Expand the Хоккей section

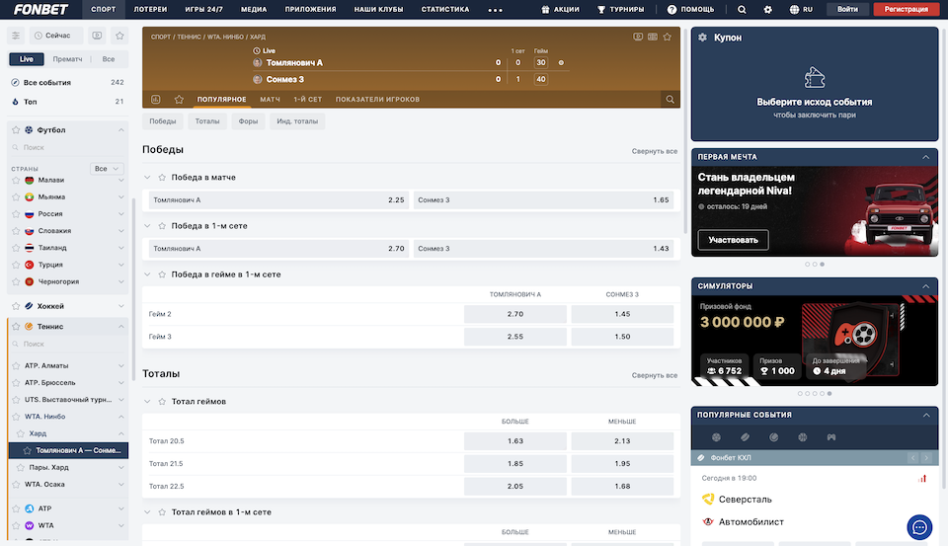120,306
